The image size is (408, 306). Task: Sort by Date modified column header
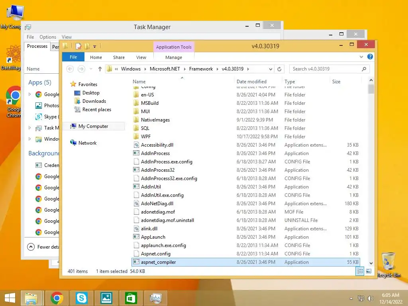pos(251,81)
